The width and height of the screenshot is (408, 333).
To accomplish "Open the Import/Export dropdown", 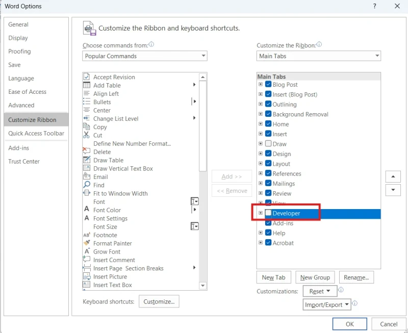I will click(x=327, y=304).
